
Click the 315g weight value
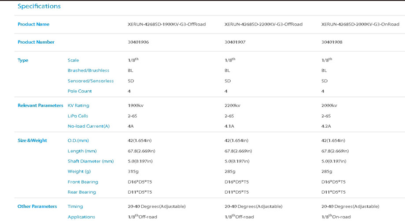pos(133,171)
